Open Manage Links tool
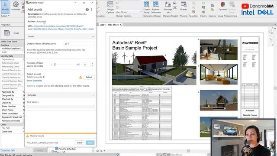Viewport: 277px width, 156px height. tap(168, 7)
